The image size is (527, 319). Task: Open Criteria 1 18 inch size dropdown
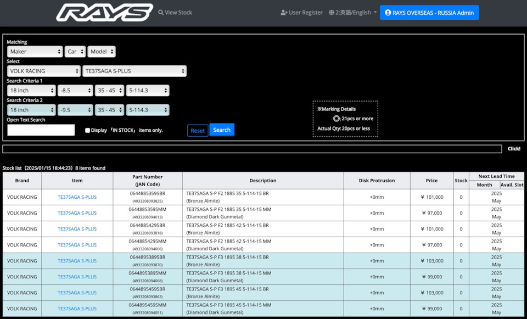[31, 91]
